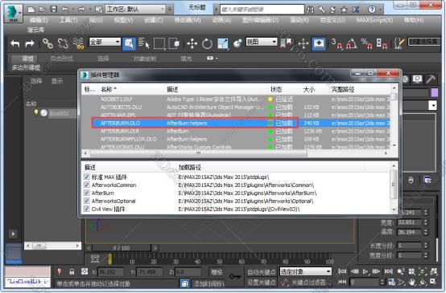This screenshot has height=293, width=446.
Task: Activate the Unlink Selection broken chain tool
Action: point(63,43)
